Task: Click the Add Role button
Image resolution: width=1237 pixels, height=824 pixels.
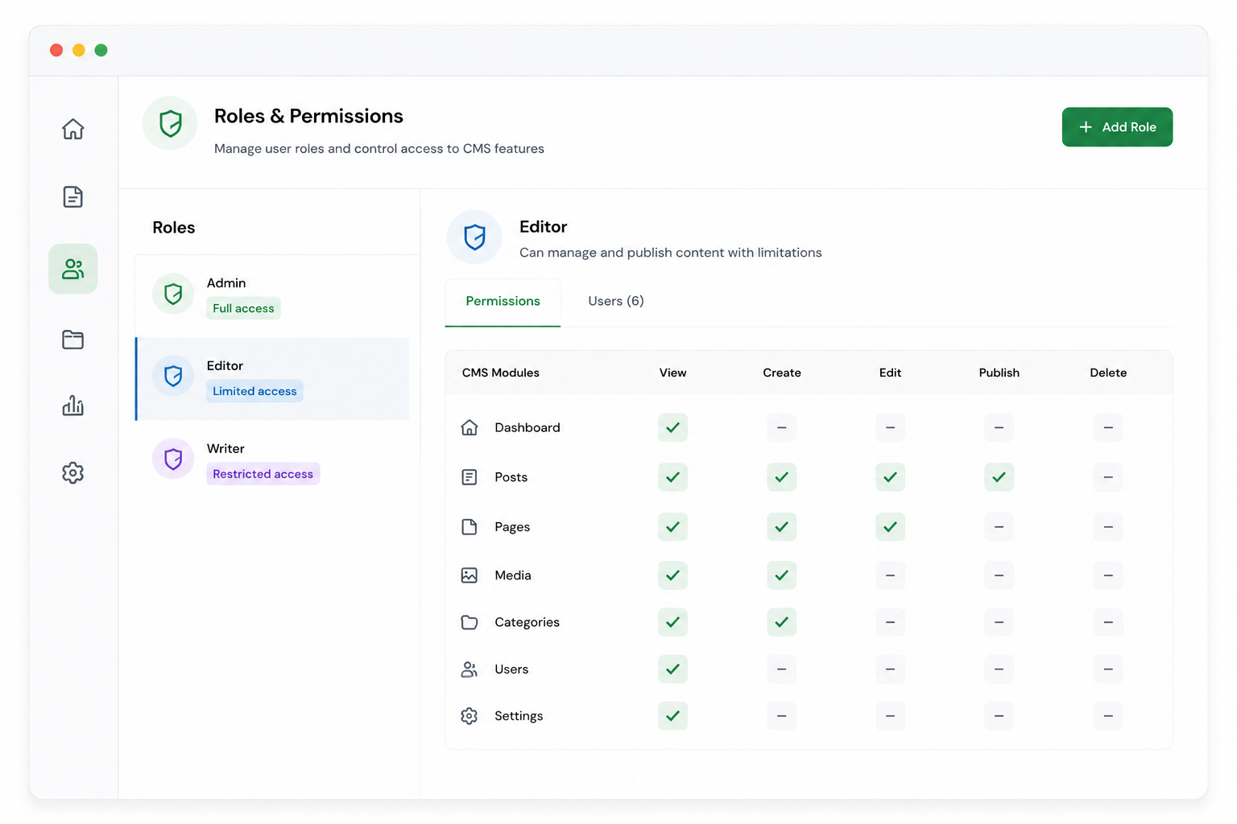Action: click(x=1117, y=127)
